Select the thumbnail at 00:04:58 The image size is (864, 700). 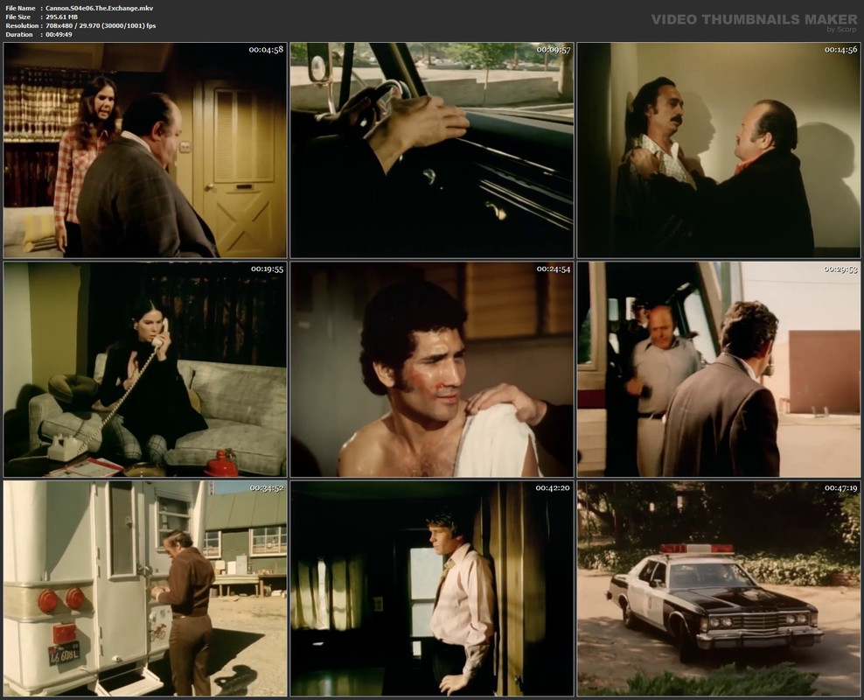pyautogui.click(x=145, y=150)
